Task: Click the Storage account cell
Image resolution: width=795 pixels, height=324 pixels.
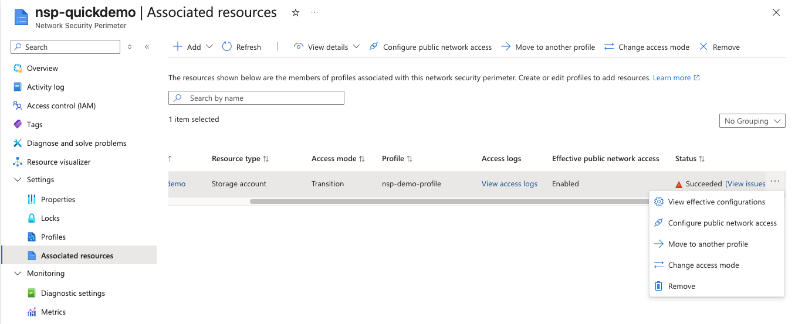Action: click(x=239, y=183)
